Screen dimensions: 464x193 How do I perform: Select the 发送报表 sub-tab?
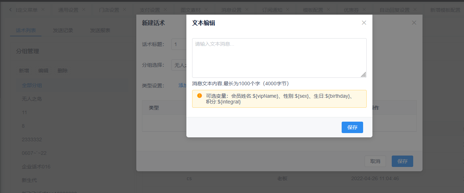pyautogui.click(x=100, y=30)
